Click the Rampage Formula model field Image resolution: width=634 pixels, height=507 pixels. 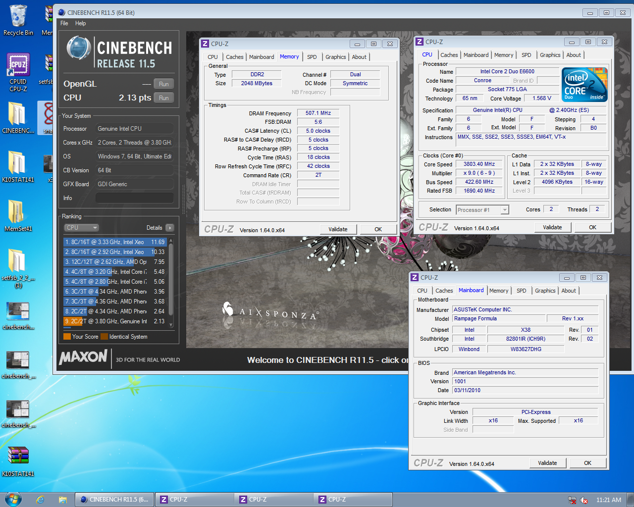[x=499, y=318]
